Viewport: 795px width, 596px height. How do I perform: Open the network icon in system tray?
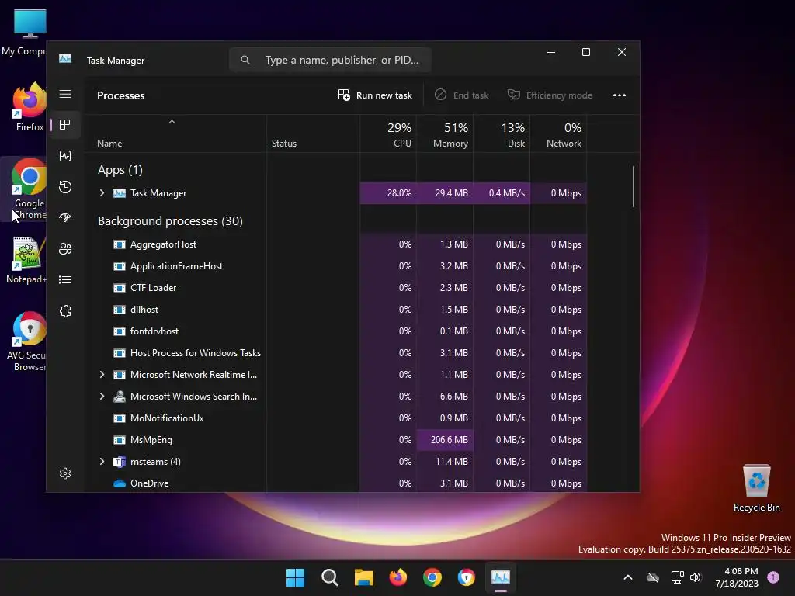point(677,577)
